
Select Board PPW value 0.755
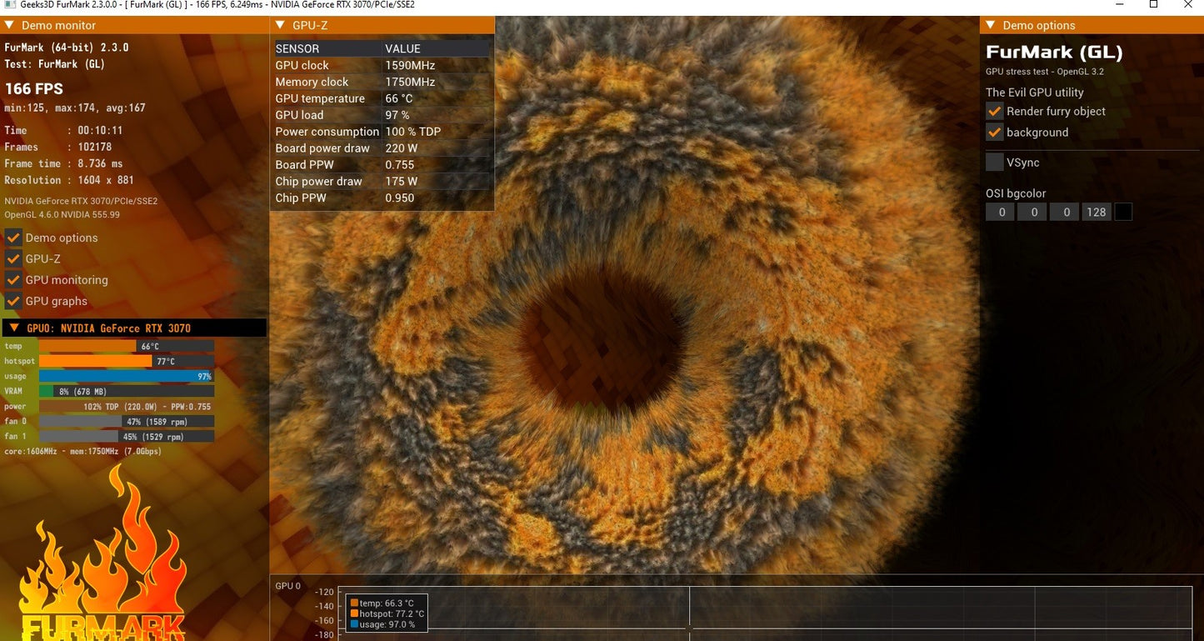click(x=399, y=165)
